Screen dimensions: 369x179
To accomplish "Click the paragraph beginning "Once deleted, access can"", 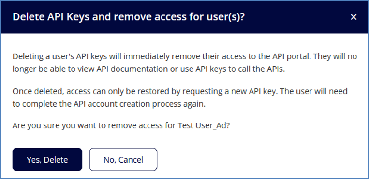I will pyautogui.click(x=180, y=97).
